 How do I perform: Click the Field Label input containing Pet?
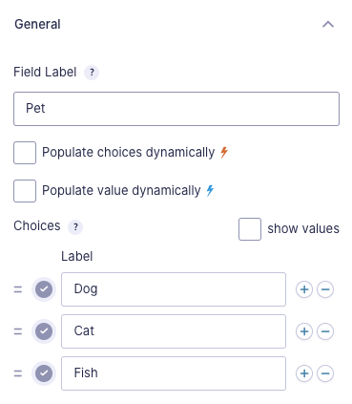click(x=176, y=109)
